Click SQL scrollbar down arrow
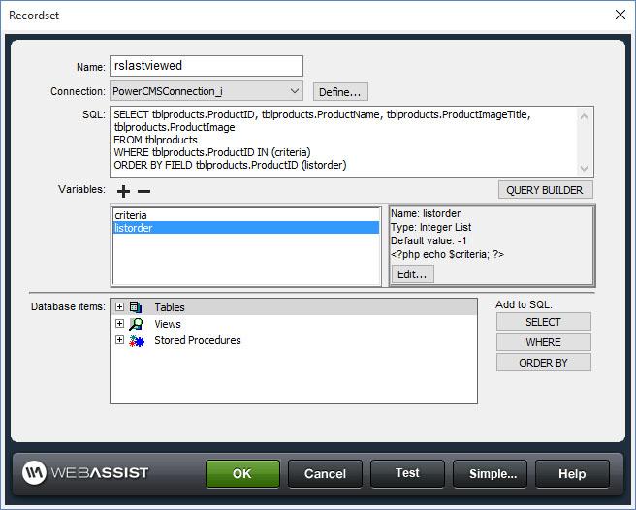 click(x=584, y=168)
